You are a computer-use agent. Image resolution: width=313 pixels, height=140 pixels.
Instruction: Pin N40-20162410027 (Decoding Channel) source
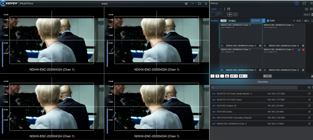pos(309,118)
